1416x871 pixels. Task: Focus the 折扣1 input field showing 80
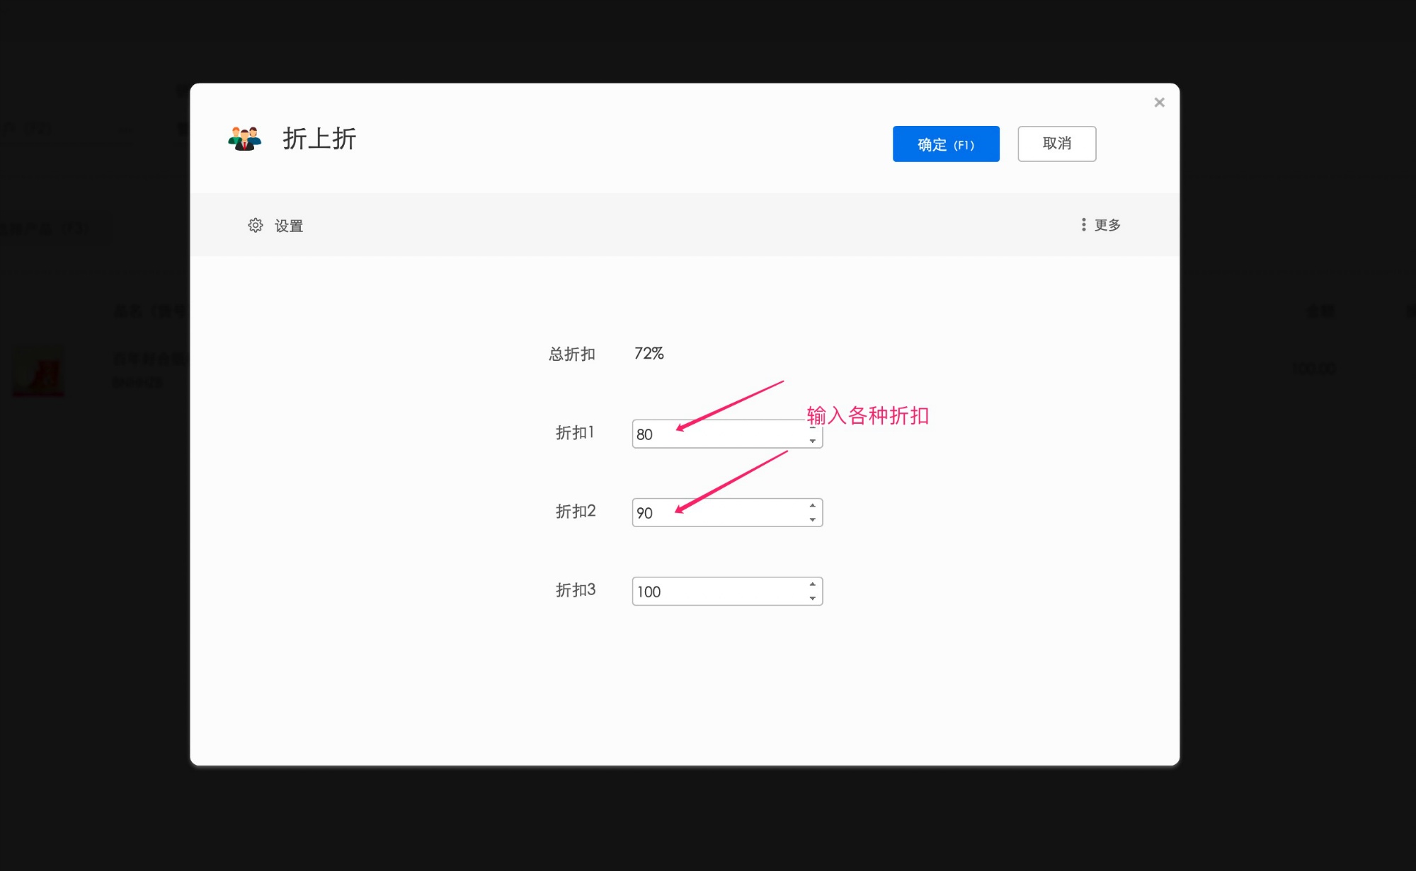tap(727, 434)
